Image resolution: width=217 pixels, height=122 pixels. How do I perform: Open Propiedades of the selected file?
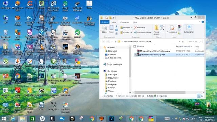172,29
